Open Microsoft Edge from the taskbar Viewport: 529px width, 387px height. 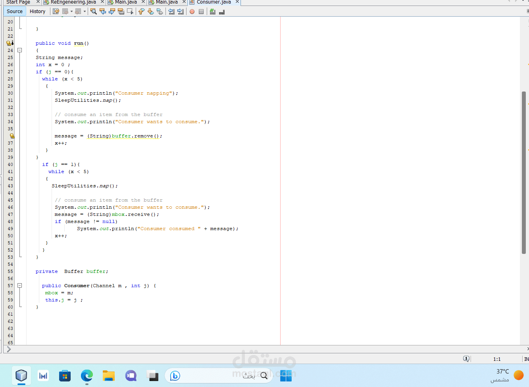coord(87,376)
